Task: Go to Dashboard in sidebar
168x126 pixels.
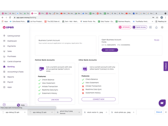Action: pos(12,41)
